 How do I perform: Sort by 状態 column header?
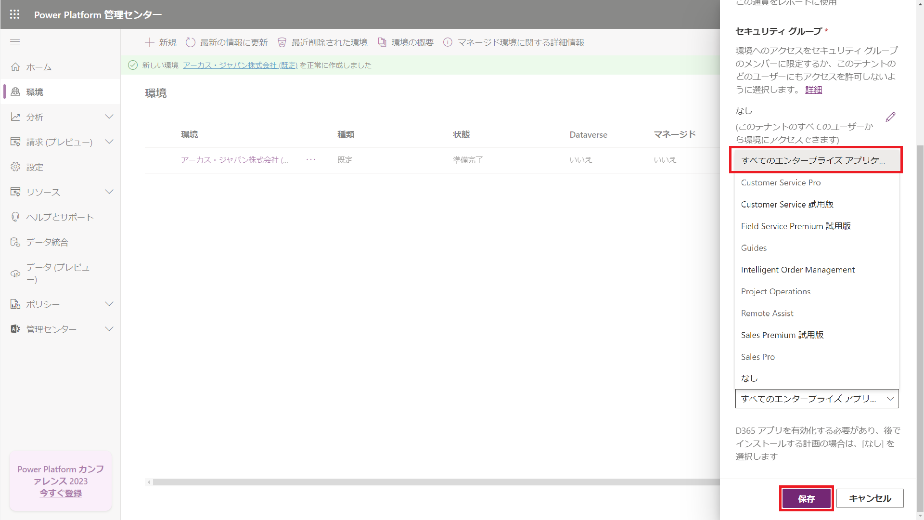(x=461, y=134)
